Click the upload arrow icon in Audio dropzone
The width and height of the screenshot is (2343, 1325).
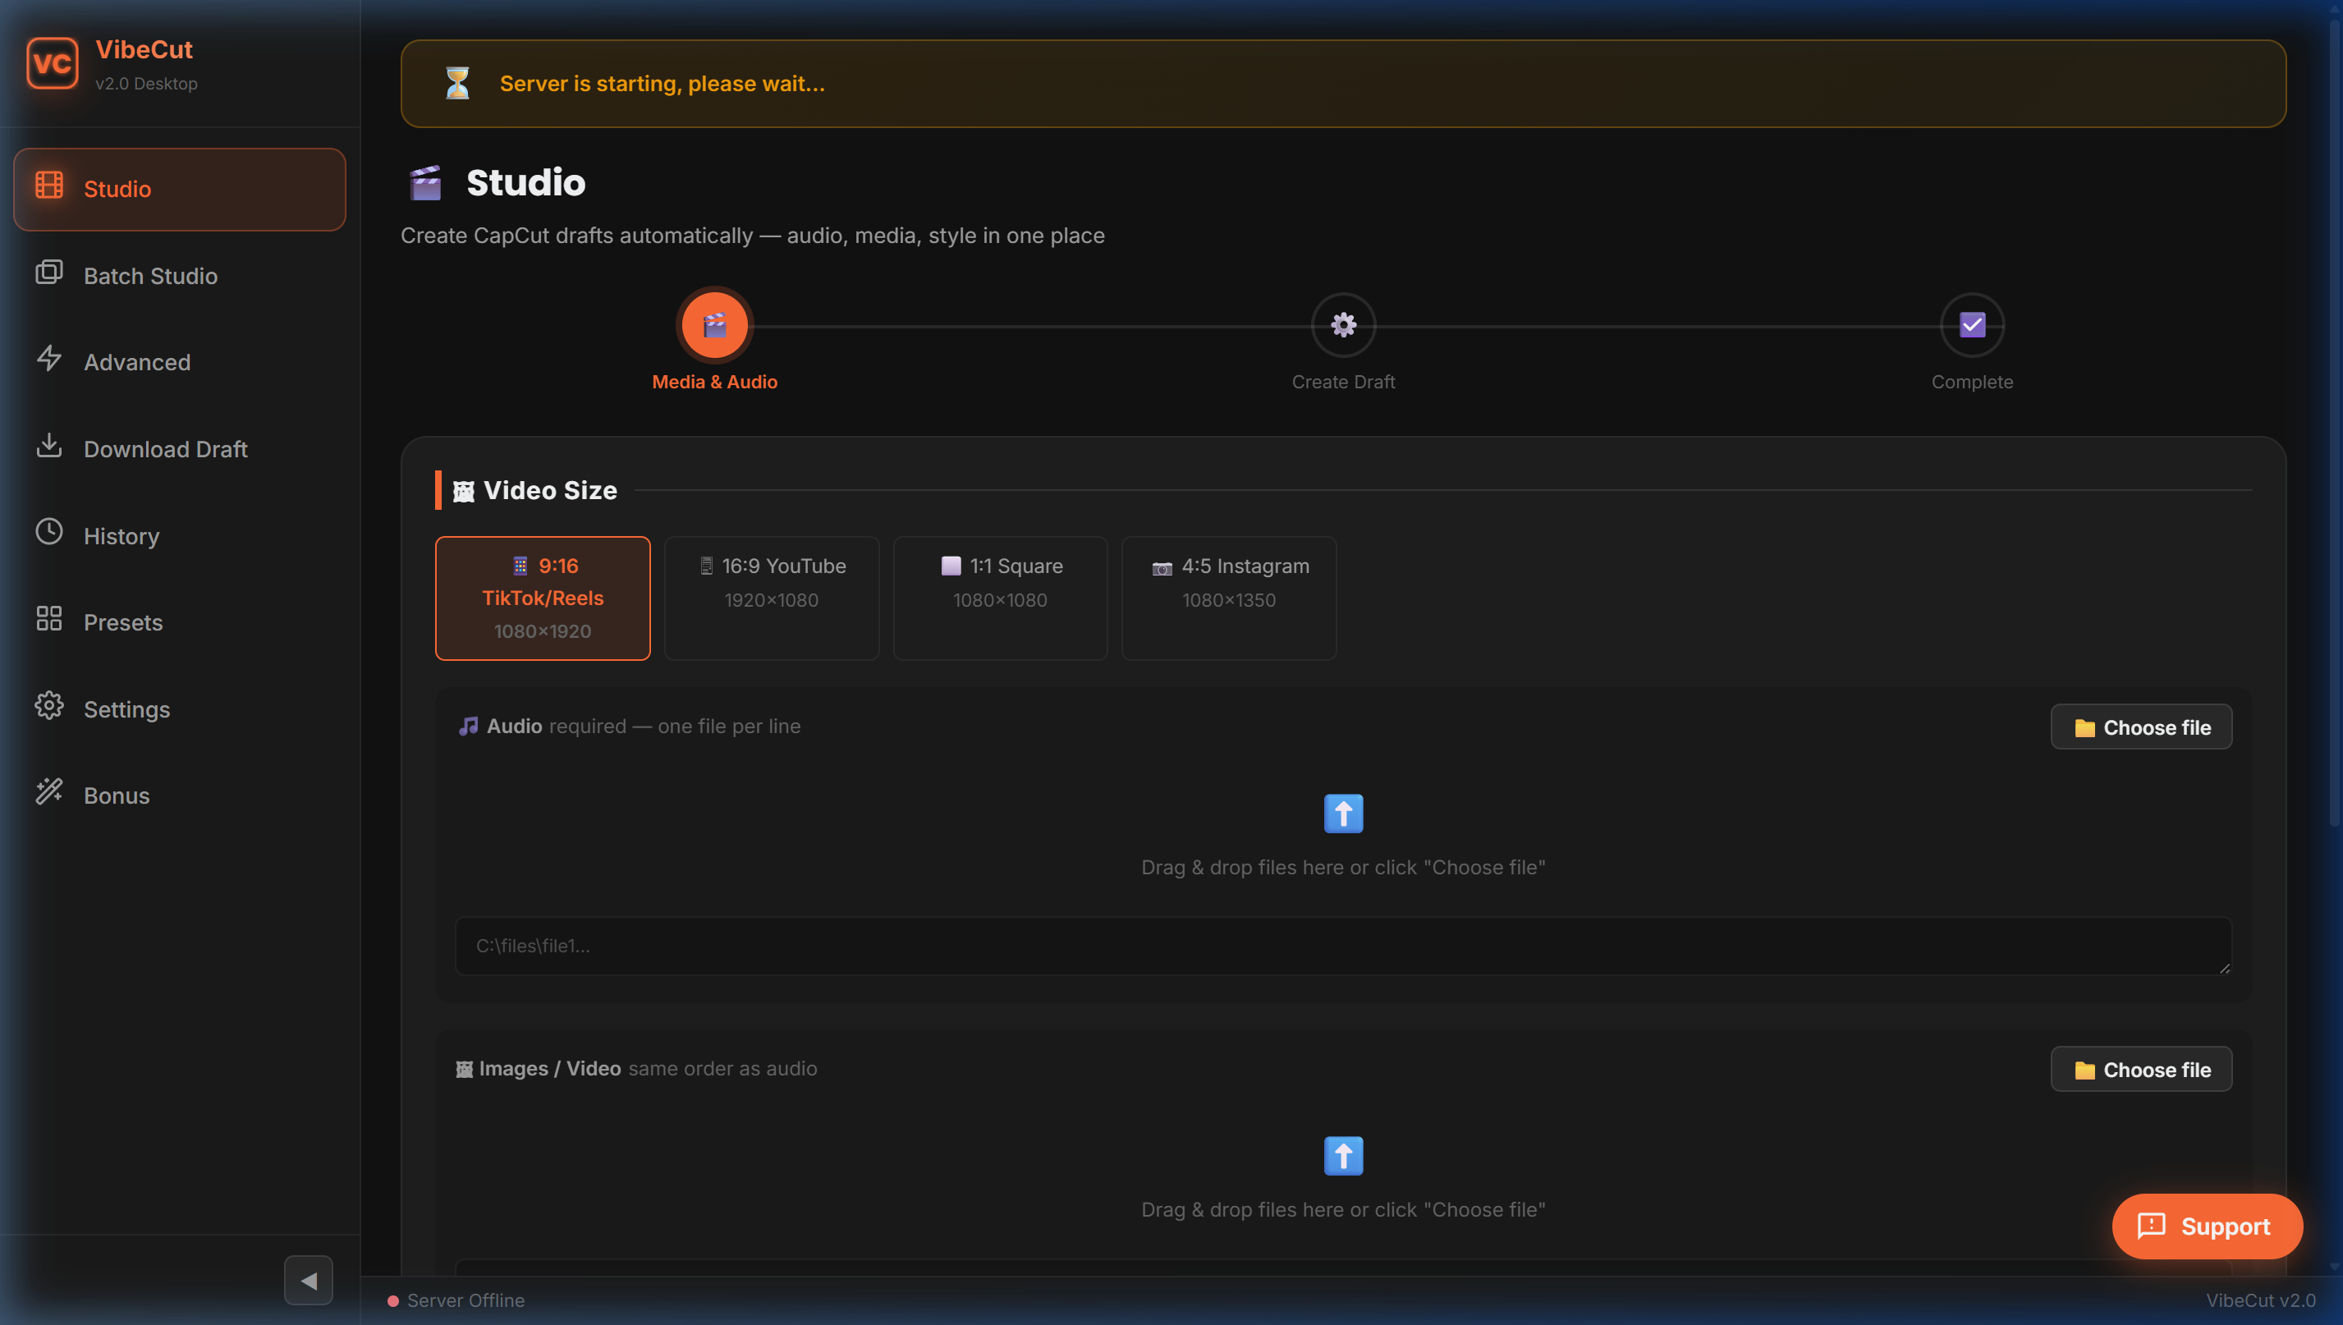pos(1343,814)
